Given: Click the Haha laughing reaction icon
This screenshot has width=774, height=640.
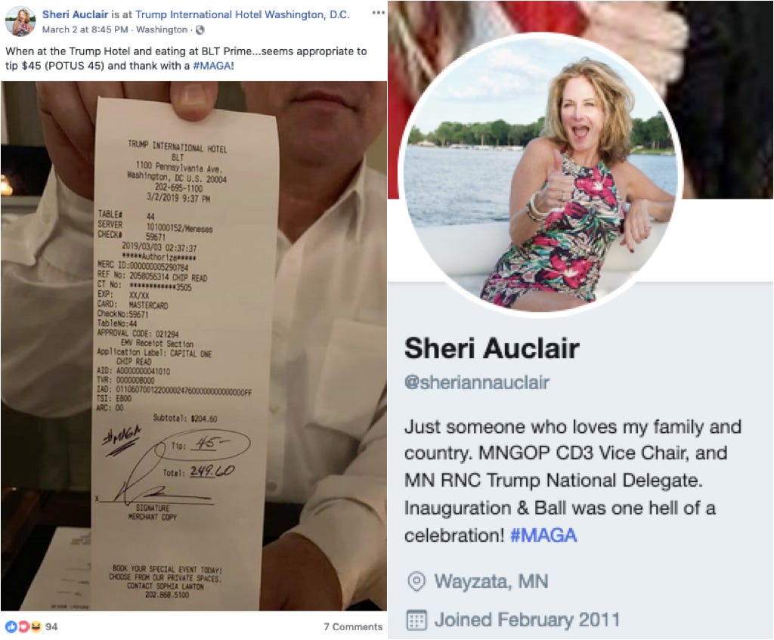Looking at the screenshot, I should pyautogui.click(x=35, y=626).
